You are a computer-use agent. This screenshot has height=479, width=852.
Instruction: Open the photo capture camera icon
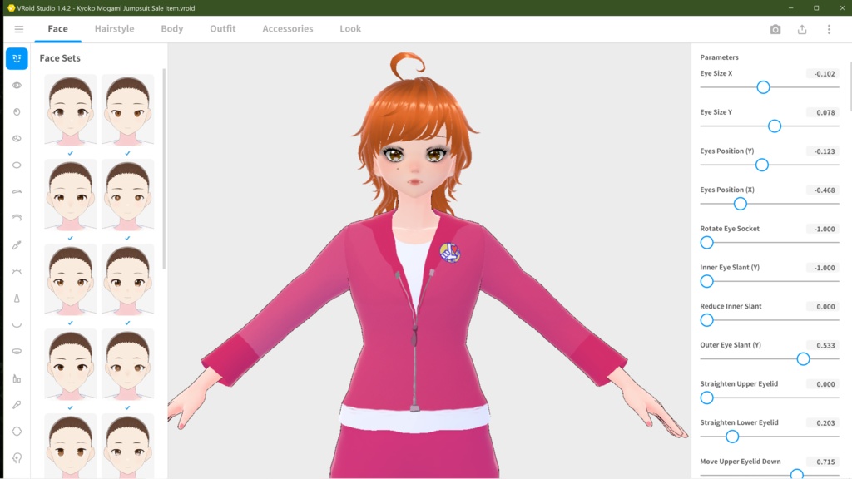(775, 28)
